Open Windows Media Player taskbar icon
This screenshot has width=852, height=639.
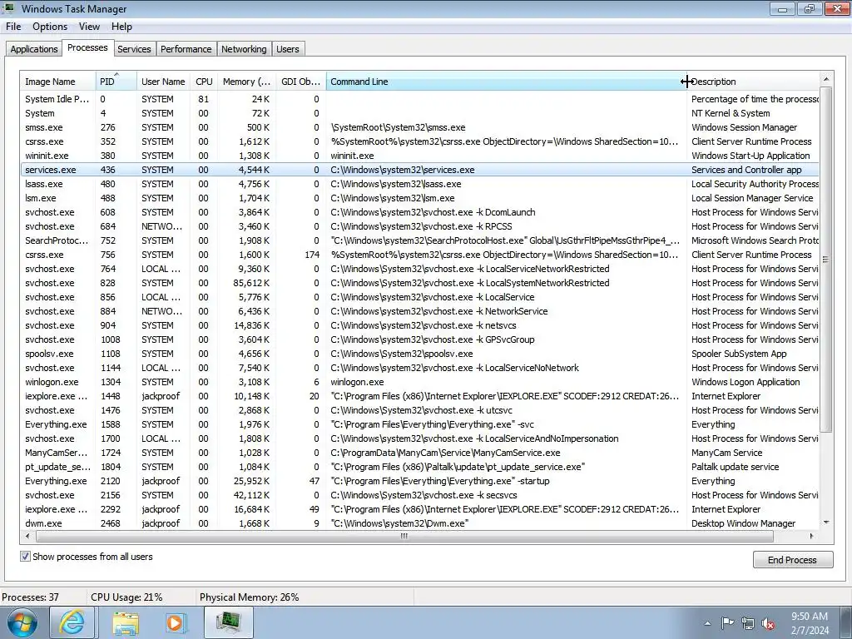[176, 622]
